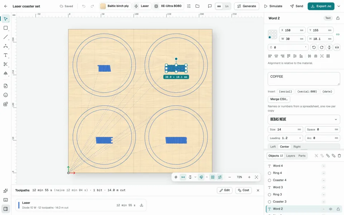
Task: Open the project folder icon
Action: (197, 6)
